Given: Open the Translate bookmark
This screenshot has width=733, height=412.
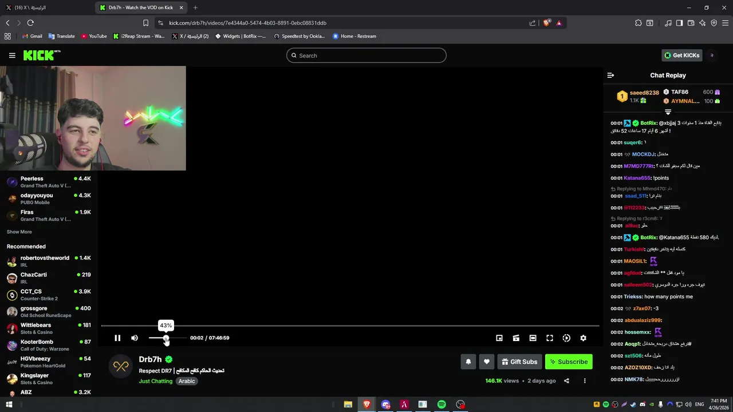Looking at the screenshot, I should [x=62, y=36].
